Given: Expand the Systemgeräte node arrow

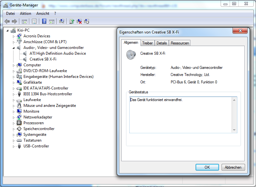Looking at the screenshot, I should point(14,135).
